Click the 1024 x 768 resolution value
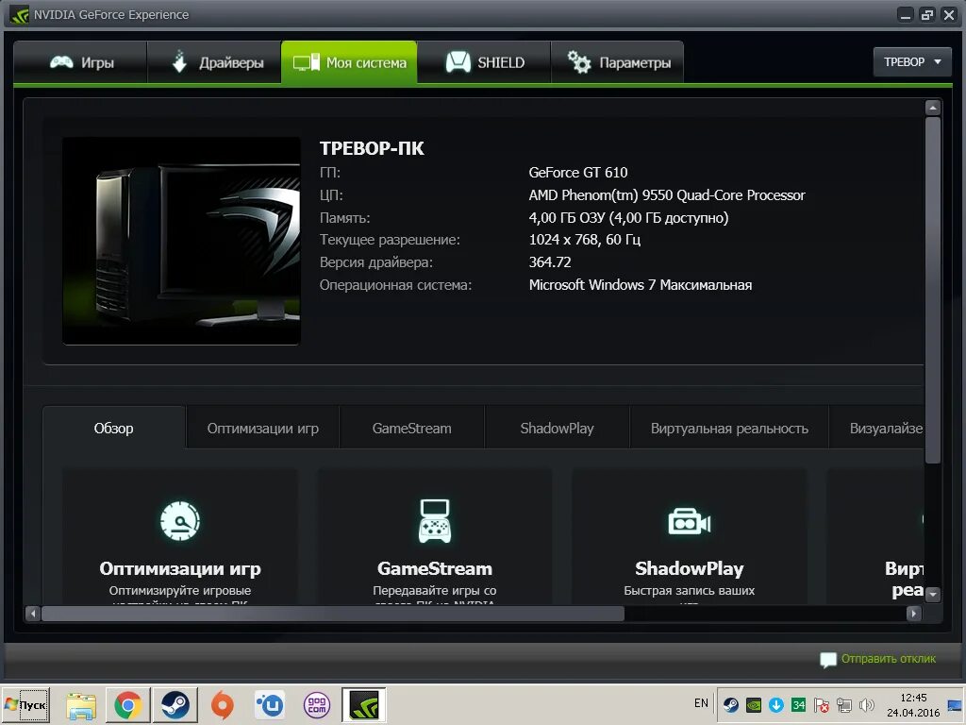The image size is (966, 725). pyautogui.click(x=585, y=240)
